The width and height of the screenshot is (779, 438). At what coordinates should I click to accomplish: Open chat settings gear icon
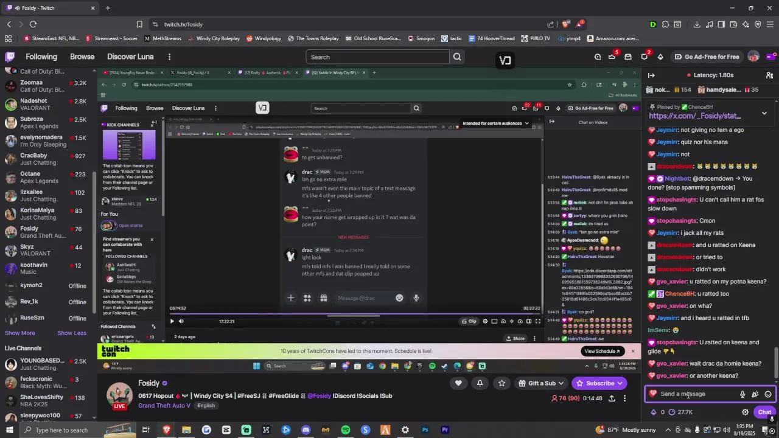tap(745, 412)
